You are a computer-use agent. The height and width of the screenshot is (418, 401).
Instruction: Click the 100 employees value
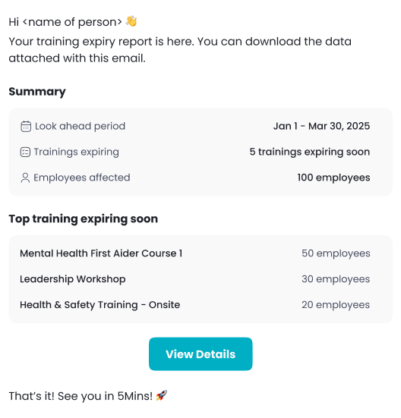333,178
